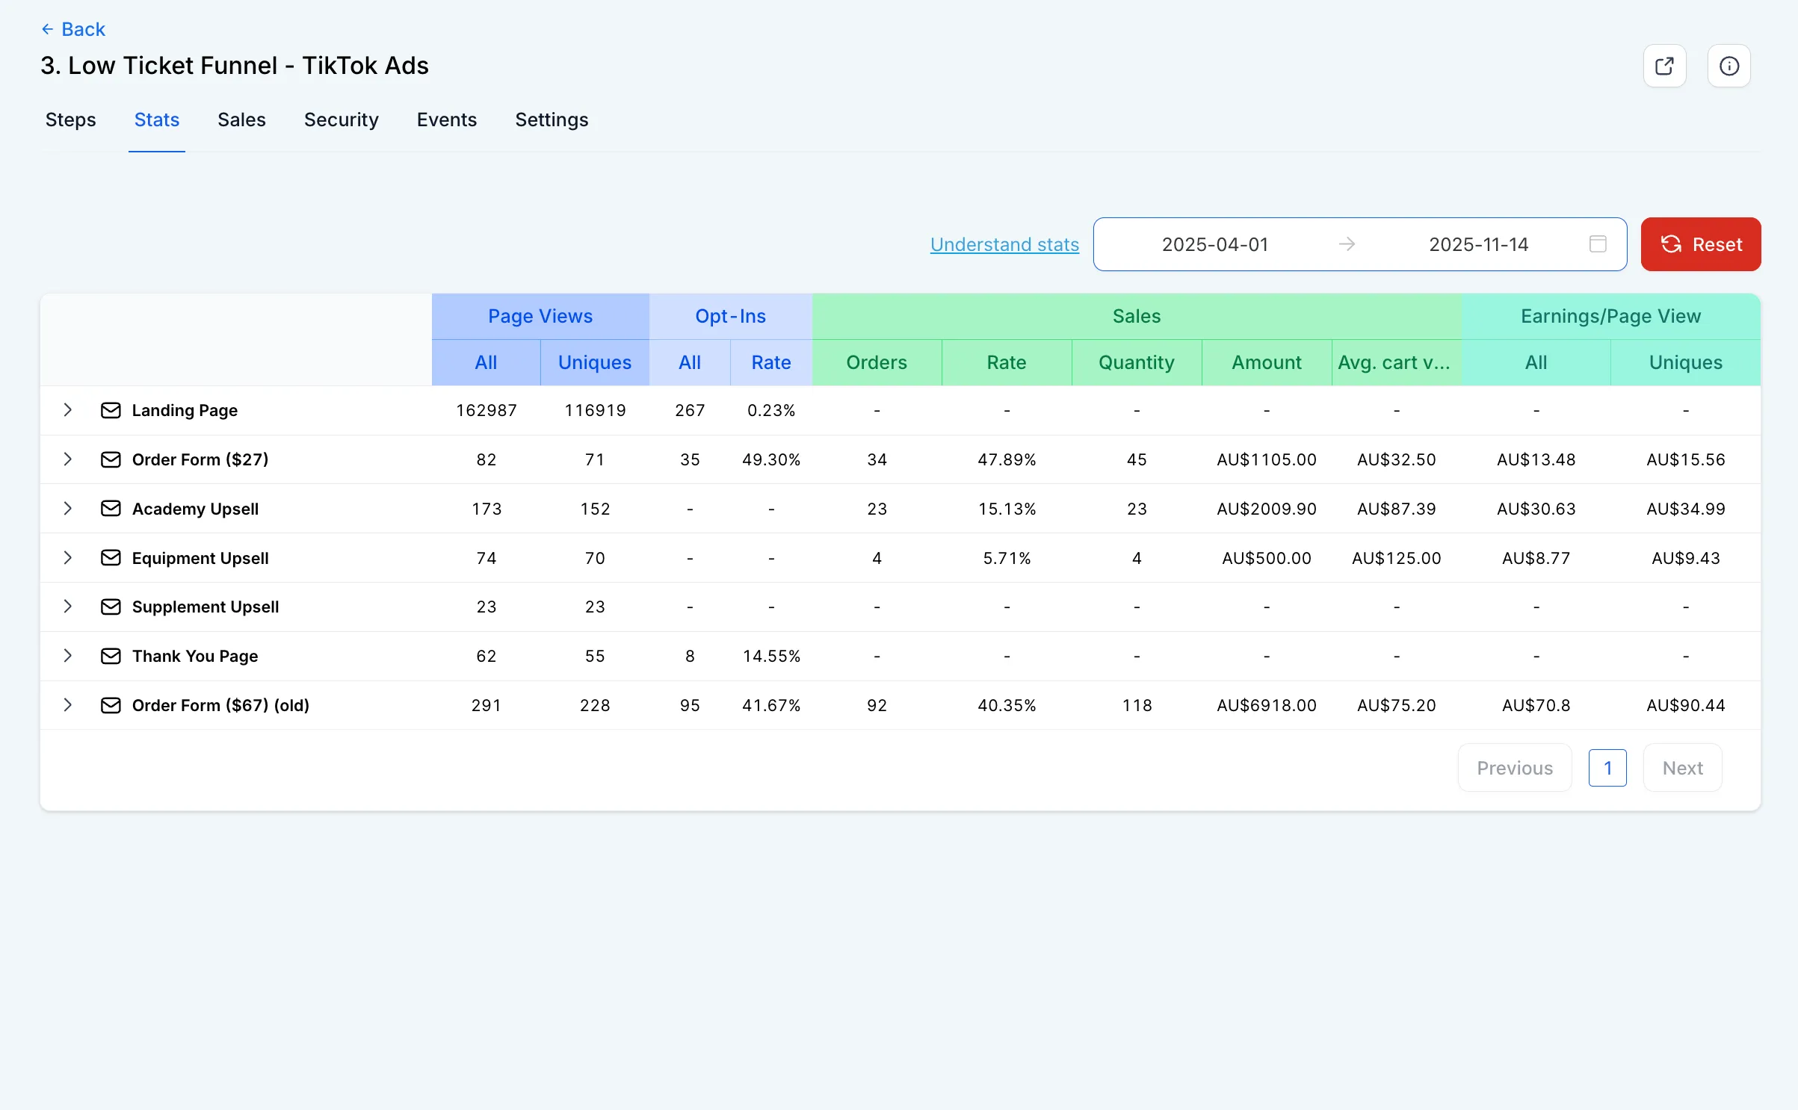Open the Security tab

click(x=341, y=120)
